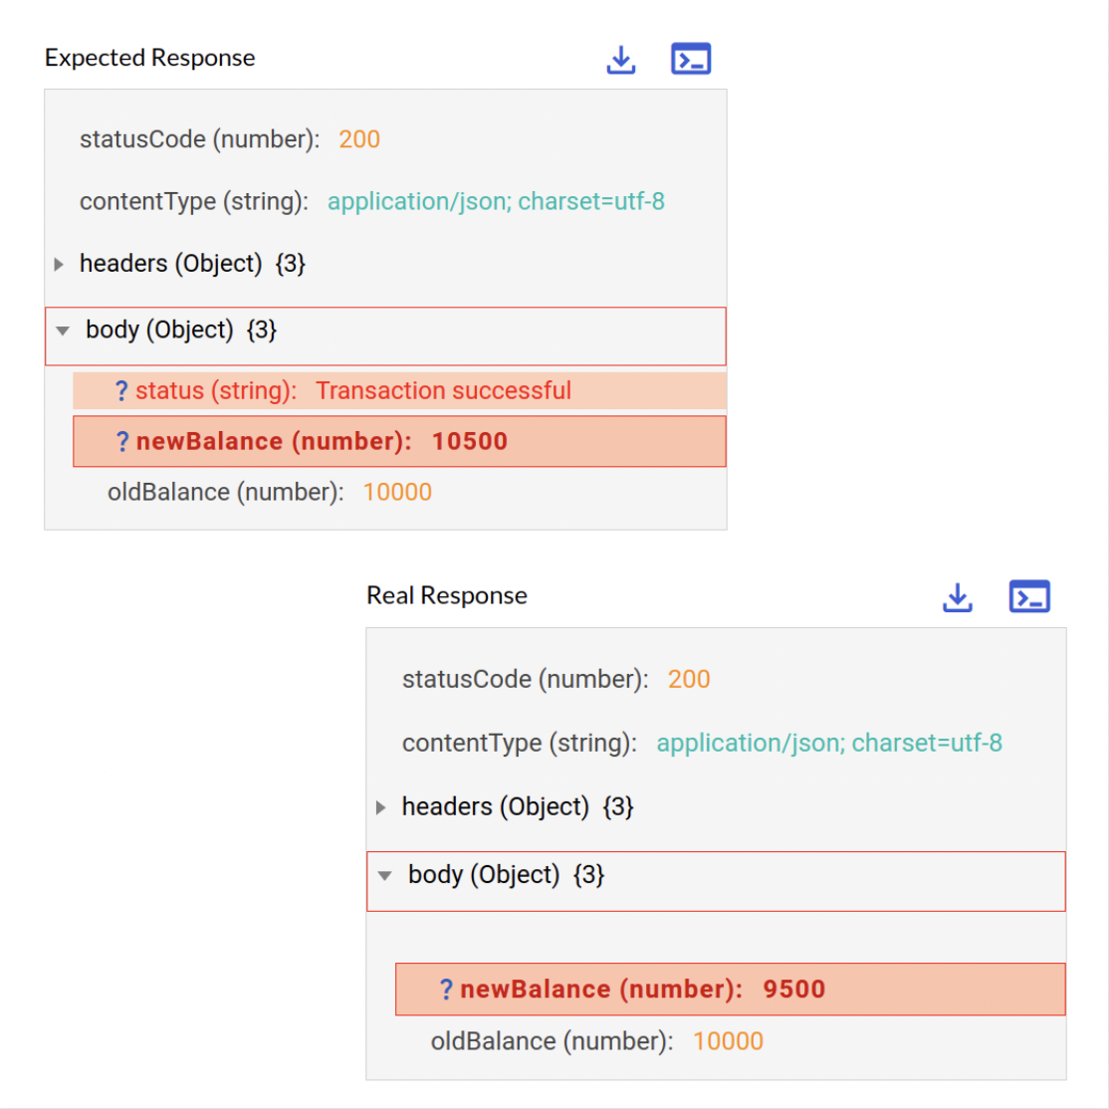Image resolution: width=1109 pixels, height=1109 pixels.
Task: Download the Real Response
Action: click(x=958, y=597)
